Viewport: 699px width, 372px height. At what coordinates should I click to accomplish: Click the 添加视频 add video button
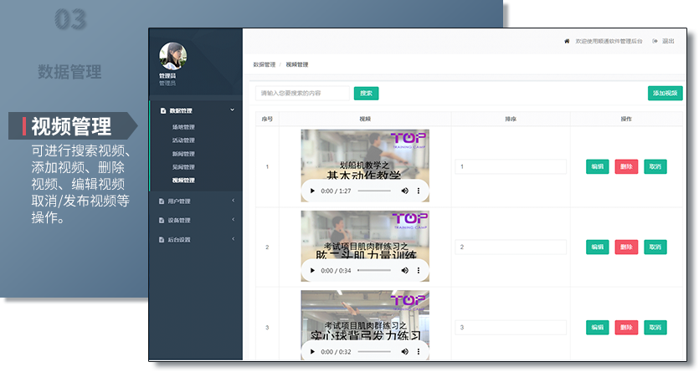665,94
